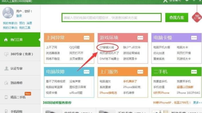Select 网络不稳定 fix item
This screenshot has height=113, width=202.
(x=53, y=59)
